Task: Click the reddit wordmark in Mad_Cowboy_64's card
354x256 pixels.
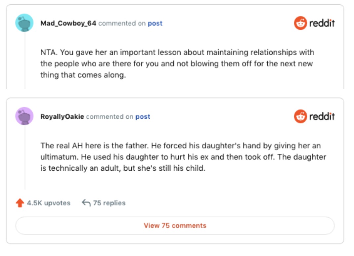Action: click(322, 23)
